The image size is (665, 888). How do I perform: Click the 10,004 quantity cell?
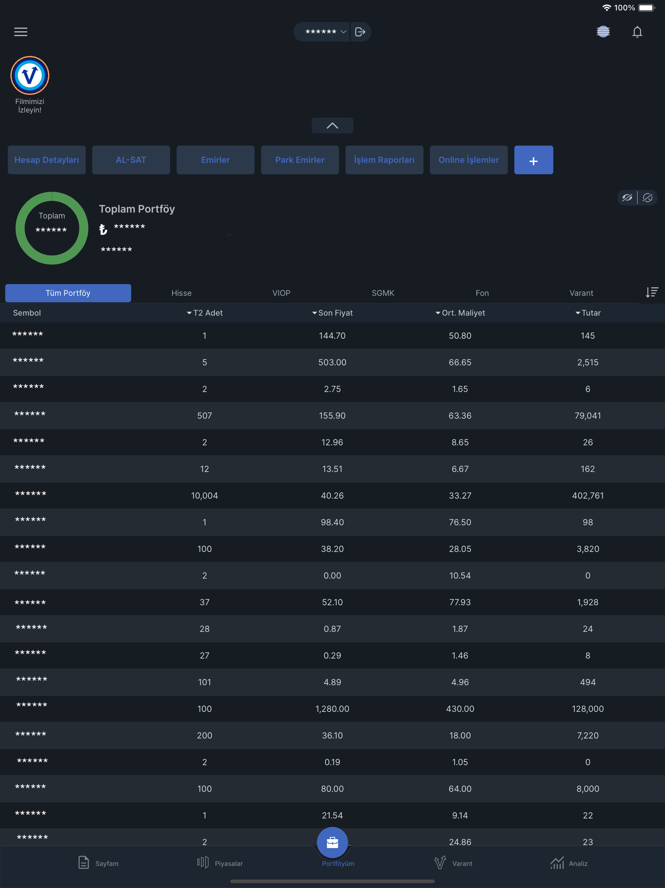(x=205, y=496)
